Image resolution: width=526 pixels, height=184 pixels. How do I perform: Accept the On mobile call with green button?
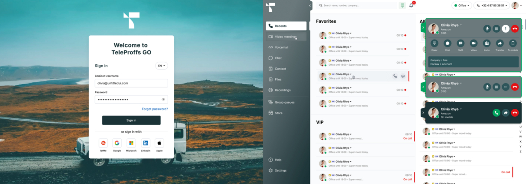[496, 113]
